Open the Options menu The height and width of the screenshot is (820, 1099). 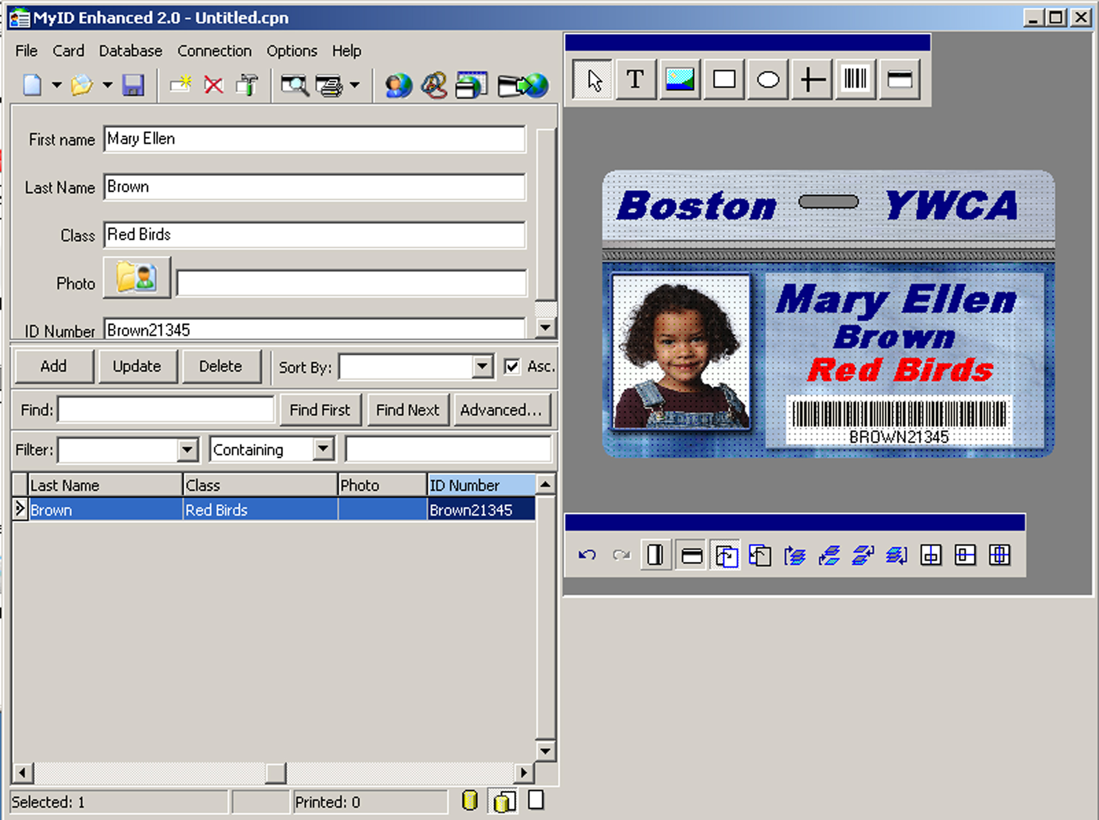(292, 51)
